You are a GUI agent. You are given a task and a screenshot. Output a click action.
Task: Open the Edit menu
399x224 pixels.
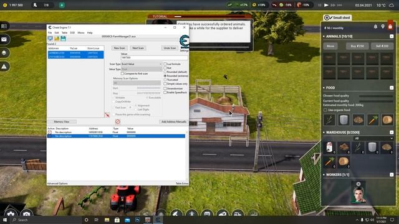(57, 33)
